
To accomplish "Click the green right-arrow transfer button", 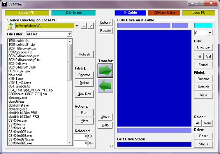I will tap(105, 70).
